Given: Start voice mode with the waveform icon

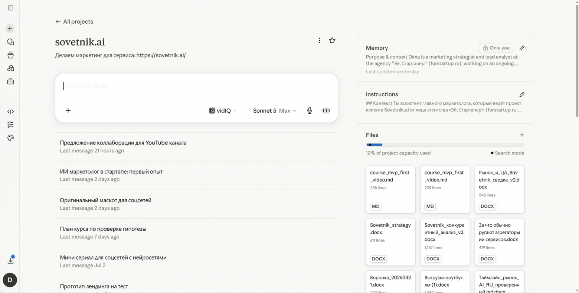Looking at the screenshot, I should pyautogui.click(x=326, y=110).
